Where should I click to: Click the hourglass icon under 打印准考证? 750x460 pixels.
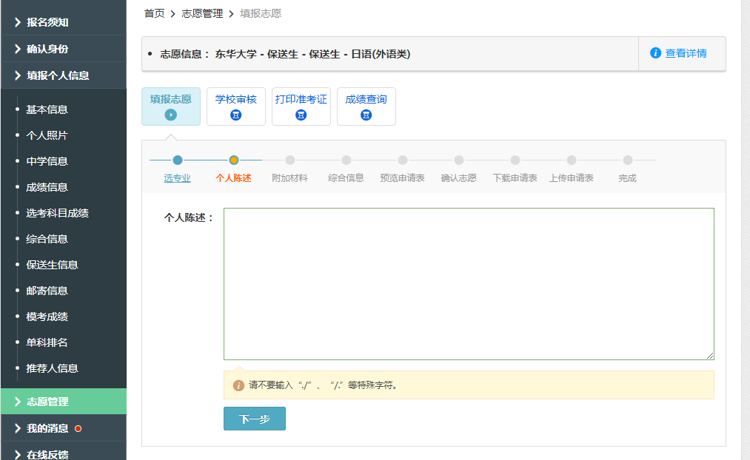[x=301, y=115]
